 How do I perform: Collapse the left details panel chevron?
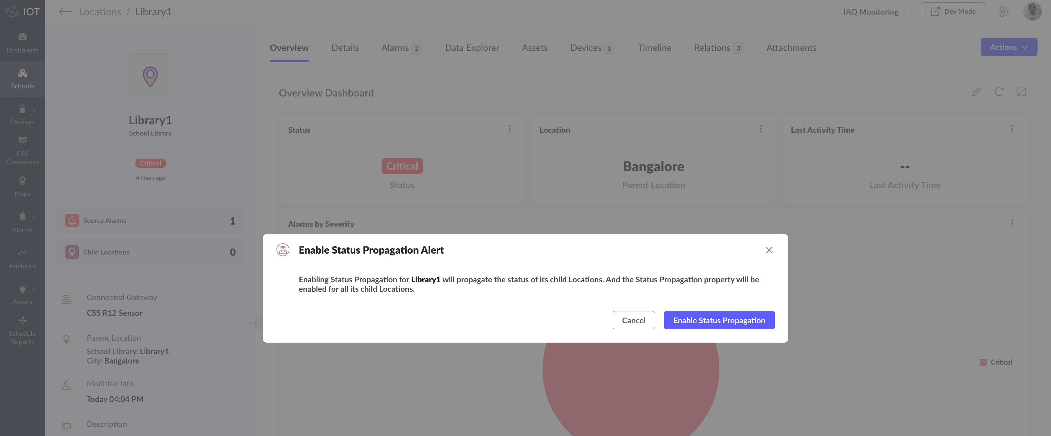point(256,323)
